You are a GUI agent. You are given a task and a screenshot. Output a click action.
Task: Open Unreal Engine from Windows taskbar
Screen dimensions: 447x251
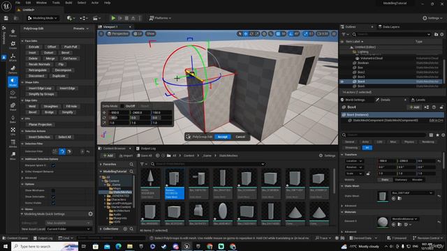point(186,246)
